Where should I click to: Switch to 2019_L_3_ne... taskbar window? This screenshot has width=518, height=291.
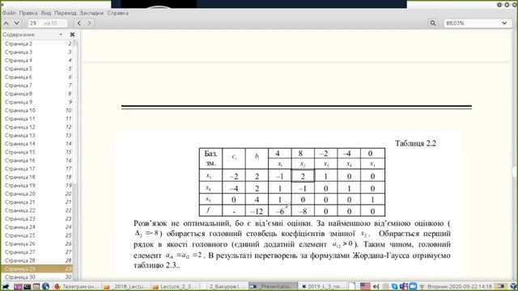pos(322,286)
